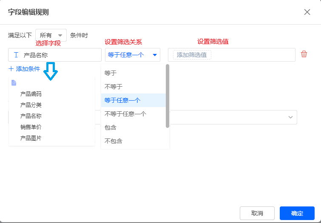Open the 所有 condition match dropdown
321x223 pixels.
point(51,35)
